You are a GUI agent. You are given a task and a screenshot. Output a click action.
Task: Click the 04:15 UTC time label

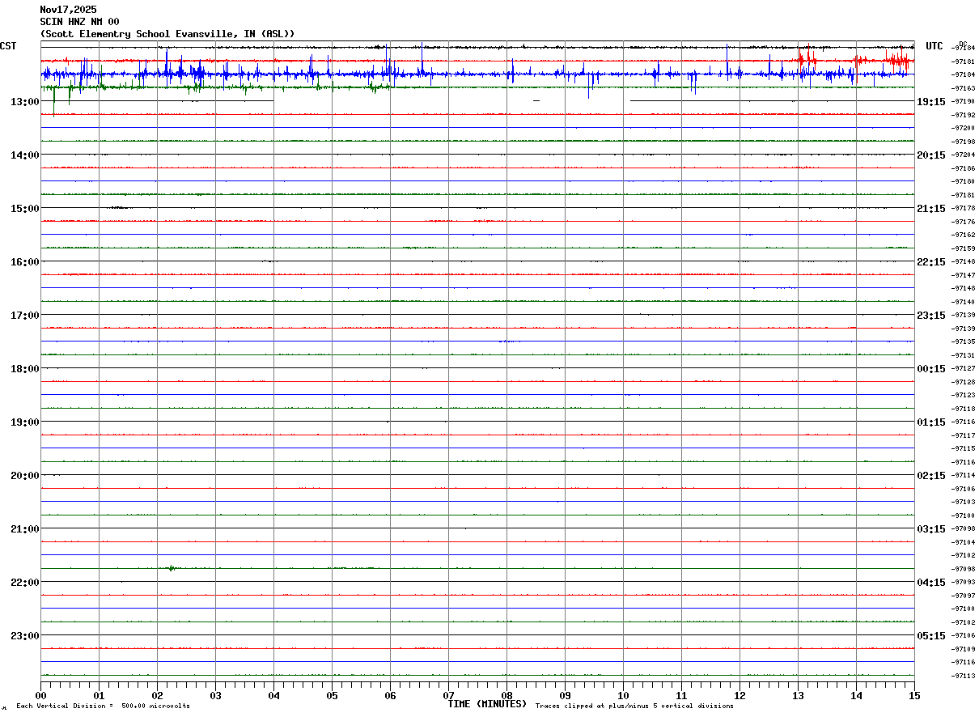[x=931, y=583]
